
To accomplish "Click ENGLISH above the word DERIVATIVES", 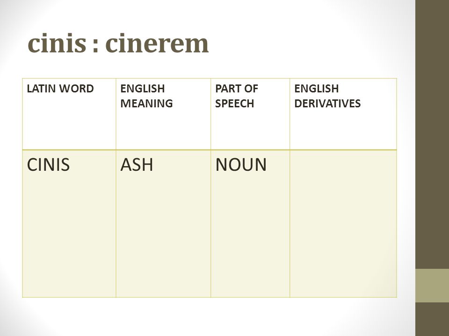I will click(x=317, y=89).
